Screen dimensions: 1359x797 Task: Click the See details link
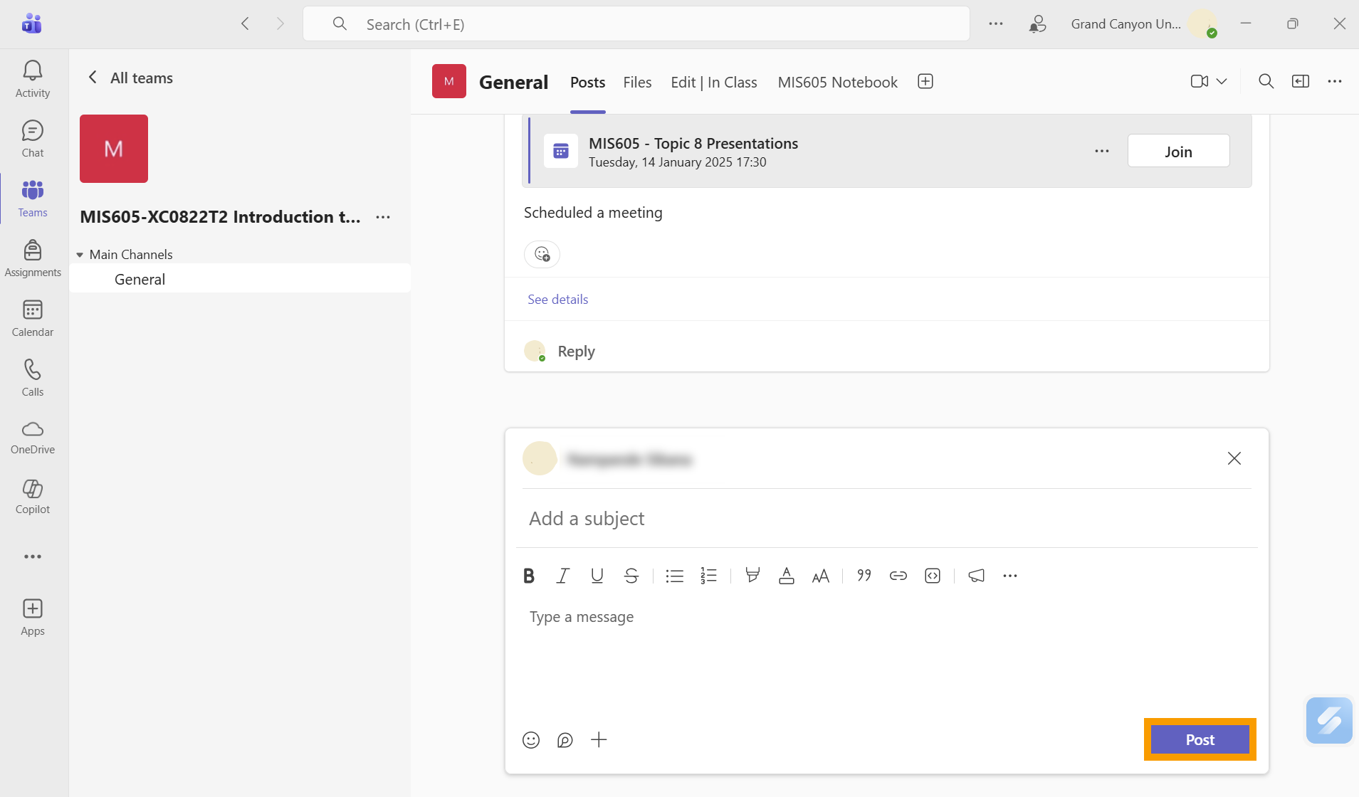tap(557, 300)
